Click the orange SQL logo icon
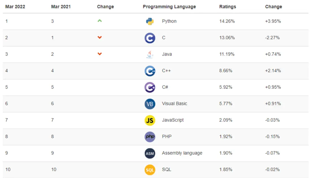The width and height of the screenshot is (310, 178). point(150,170)
